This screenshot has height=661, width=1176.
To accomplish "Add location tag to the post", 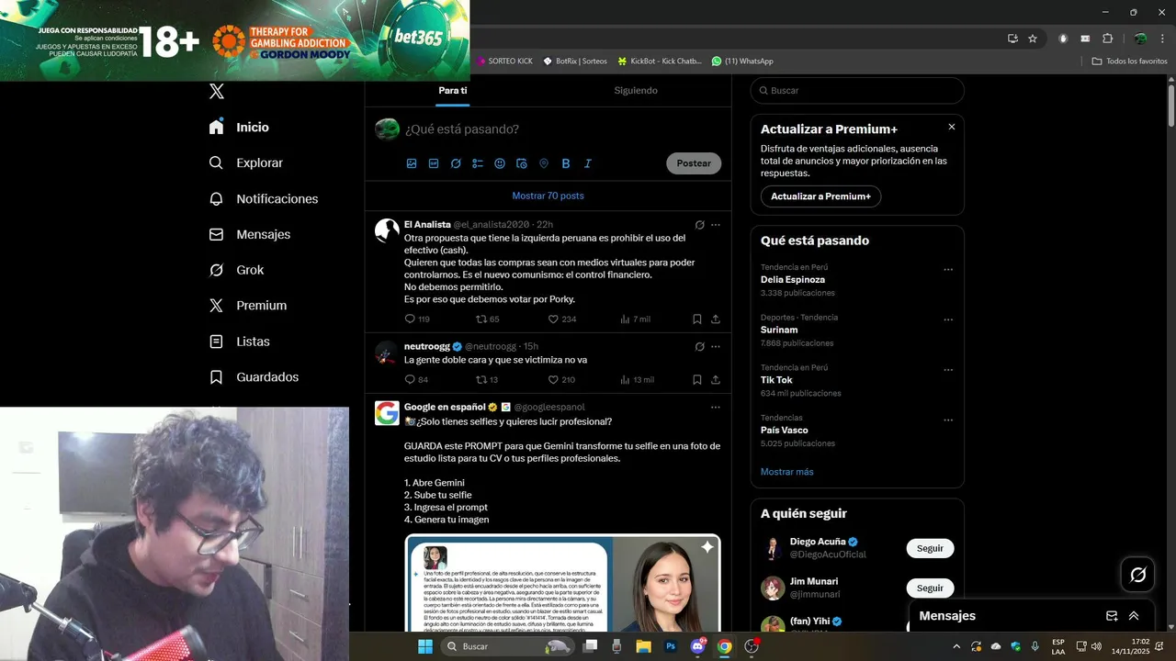I will coord(544,163).
